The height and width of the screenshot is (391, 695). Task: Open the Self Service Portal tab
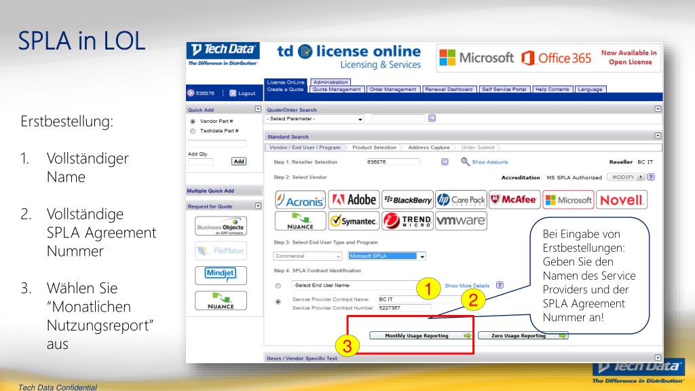504,89
